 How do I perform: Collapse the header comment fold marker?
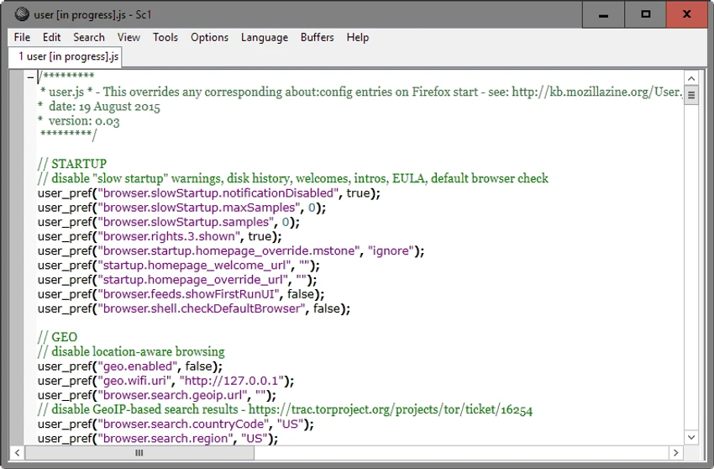point(30,77)
